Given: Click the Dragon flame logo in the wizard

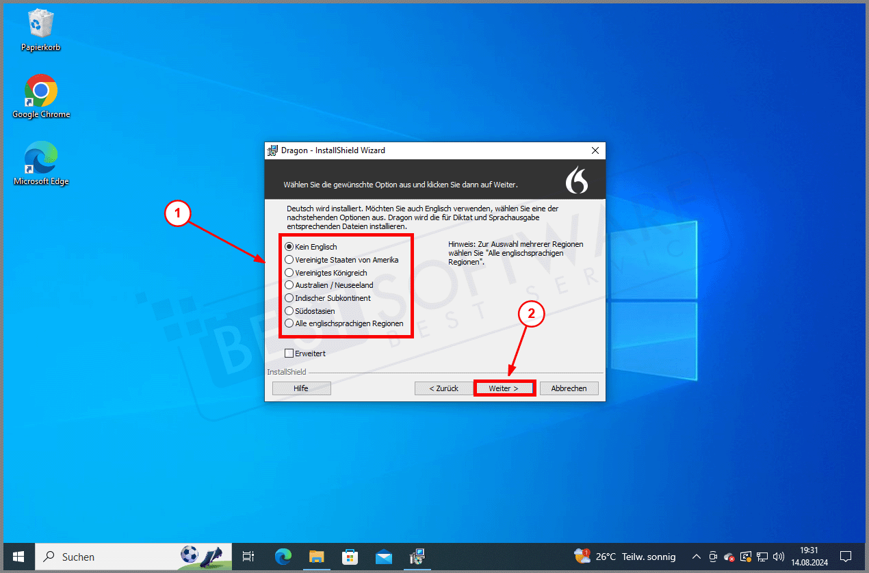Looking at the screenshot, I should (578, 179).
